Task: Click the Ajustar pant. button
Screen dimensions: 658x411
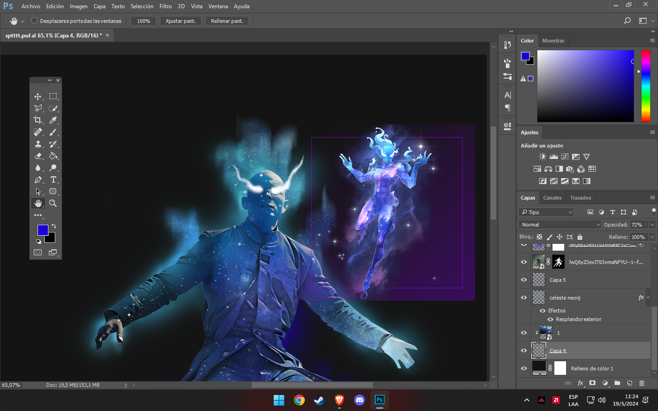Action: 180,21
